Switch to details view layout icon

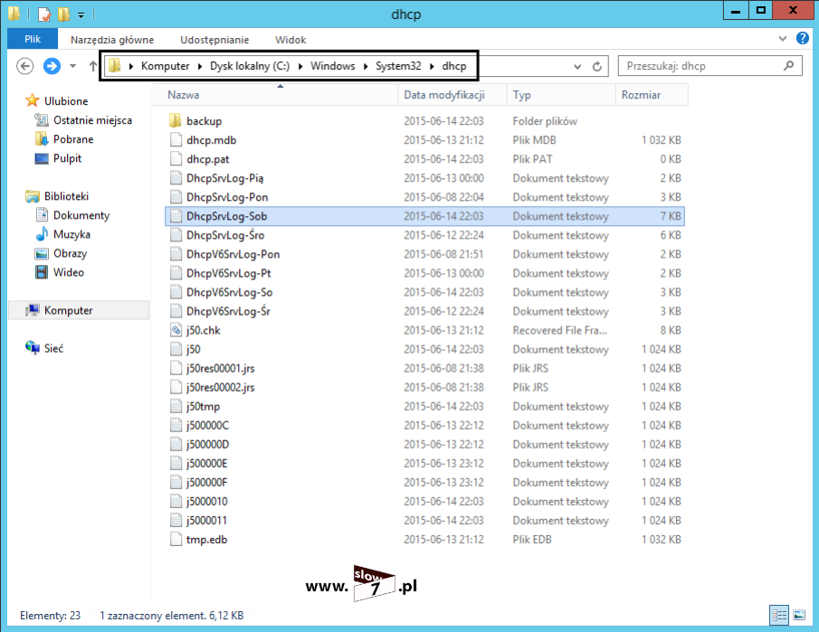(x=780, y=616)
